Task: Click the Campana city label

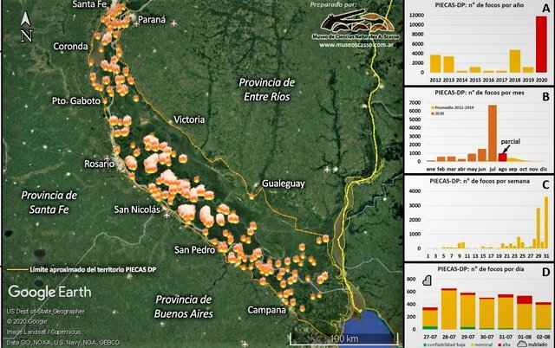Action: [266, 310]
